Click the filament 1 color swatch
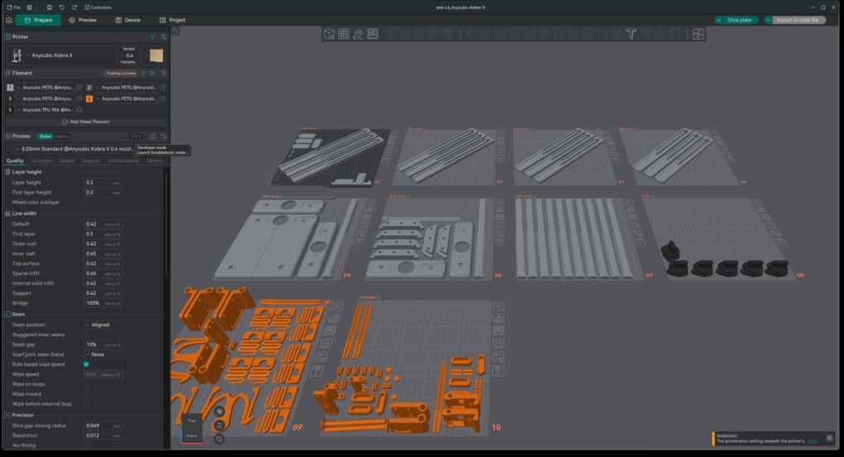Screen dimensions: 844x457 coord(10,87)
